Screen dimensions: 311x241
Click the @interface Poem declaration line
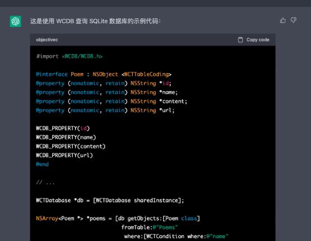103,74
